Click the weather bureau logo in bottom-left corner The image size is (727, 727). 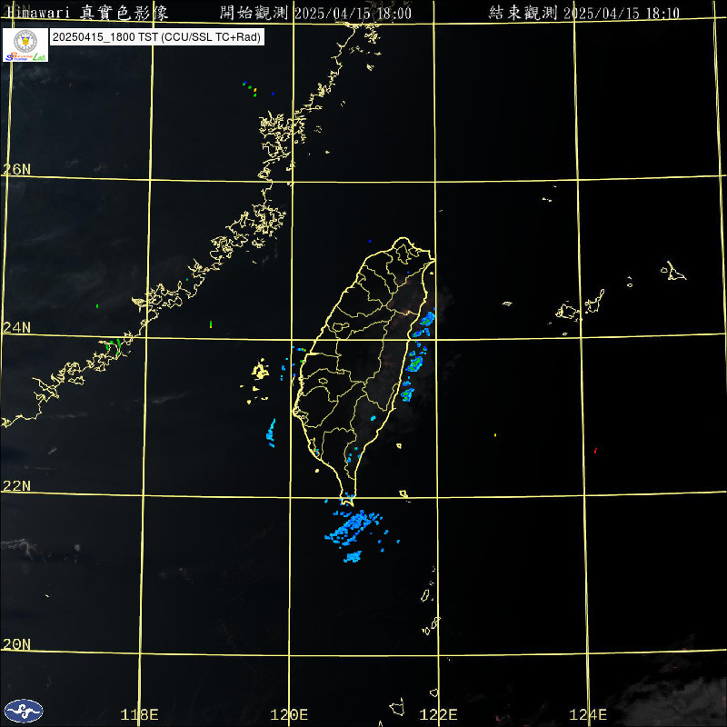tap(23, 710)
